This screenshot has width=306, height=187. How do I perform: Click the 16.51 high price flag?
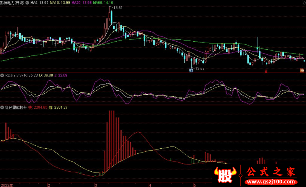[x=116, y=8]
